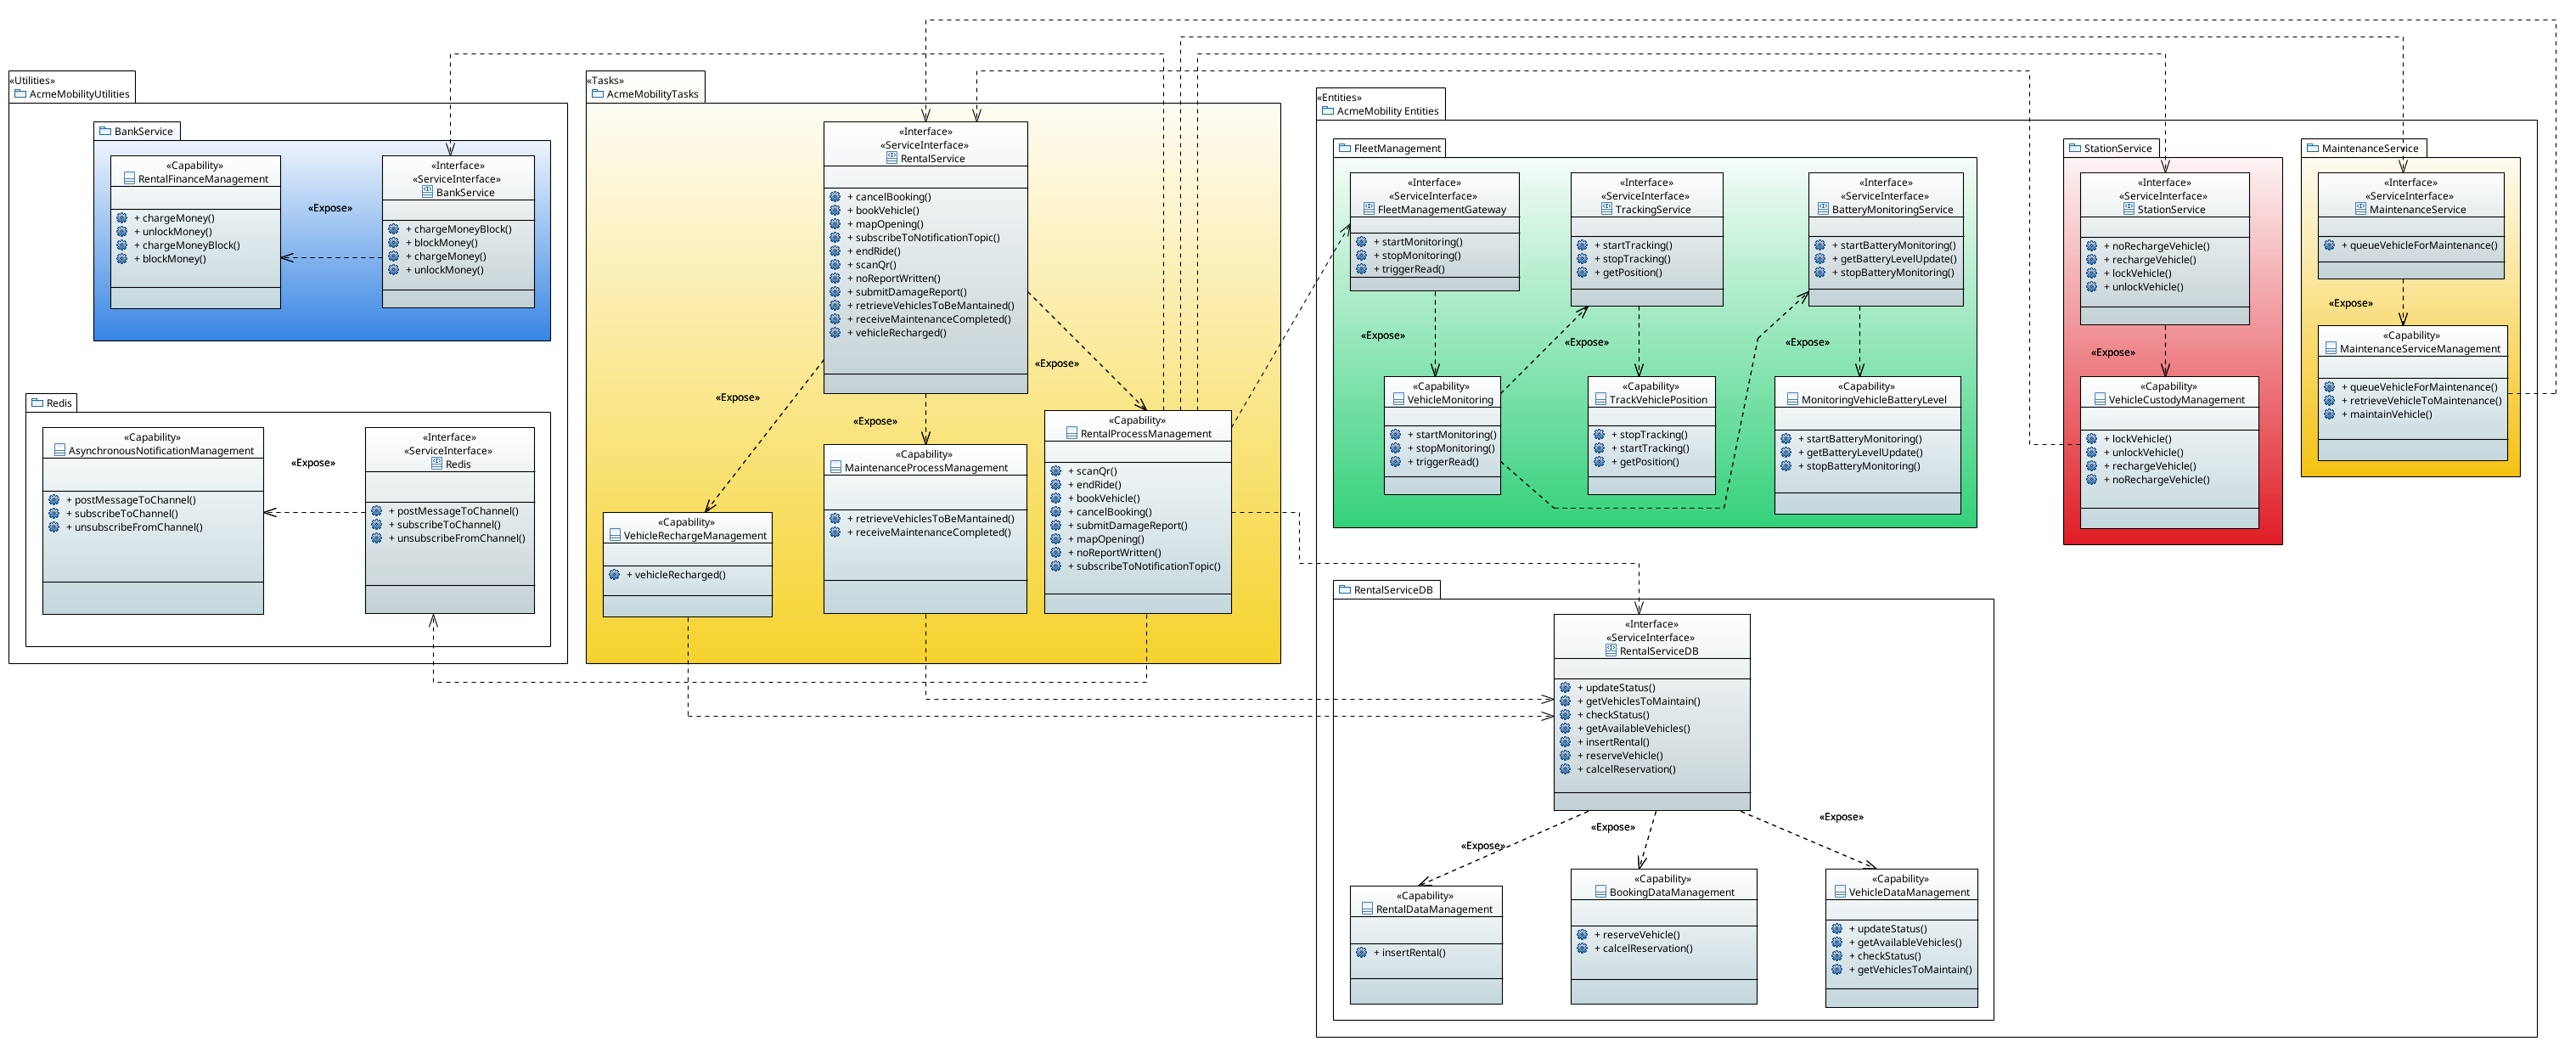This screenshot has width=2576, height=1047.
Task: Click the VehicleCustodyManagement class icon
Action: pyautogui.click(x=2099, y=400)
